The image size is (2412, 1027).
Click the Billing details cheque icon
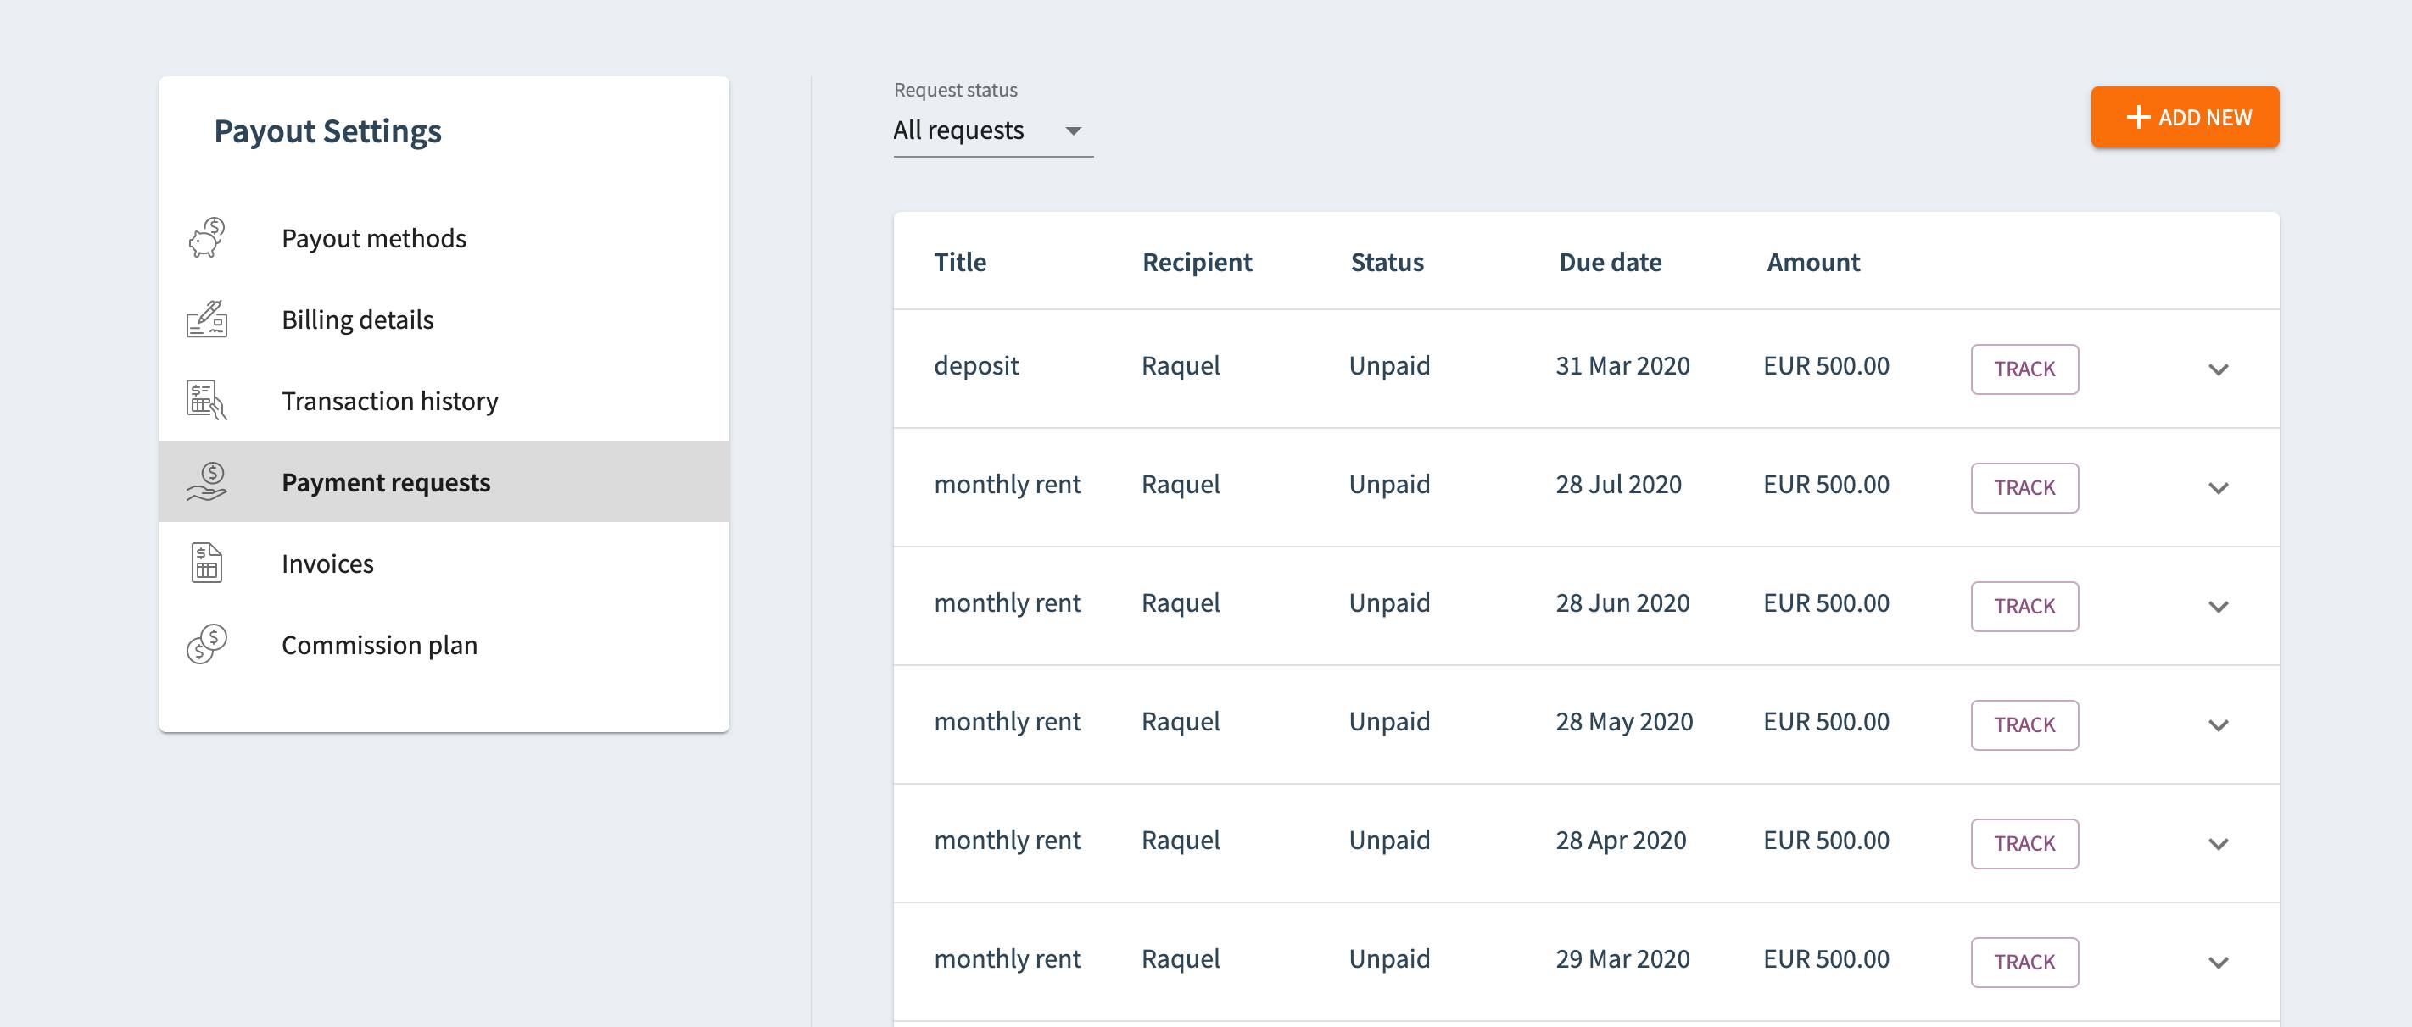(206, 319)
